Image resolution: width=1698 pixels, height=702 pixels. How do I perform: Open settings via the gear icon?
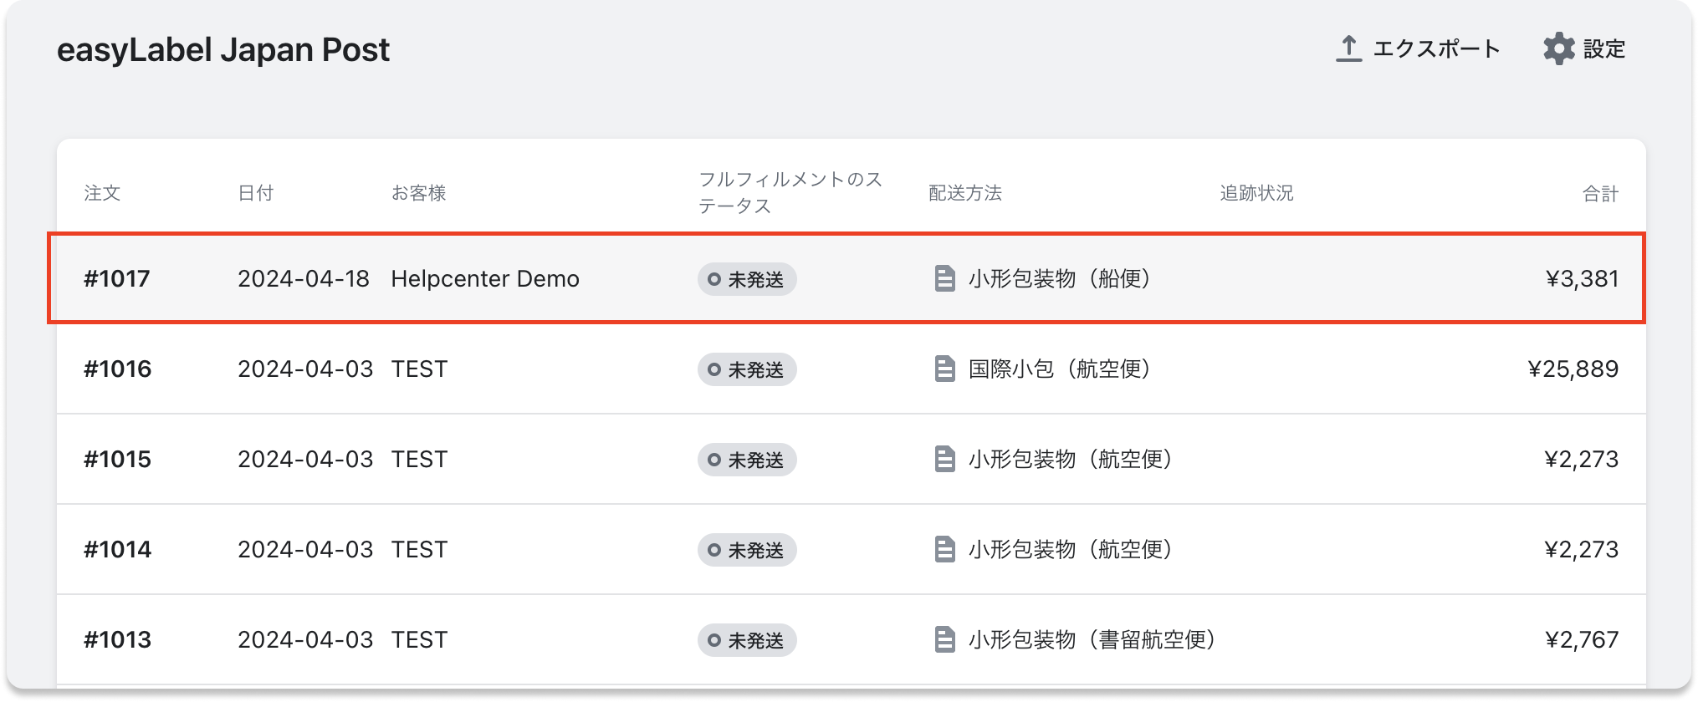tap(1557, 48)
